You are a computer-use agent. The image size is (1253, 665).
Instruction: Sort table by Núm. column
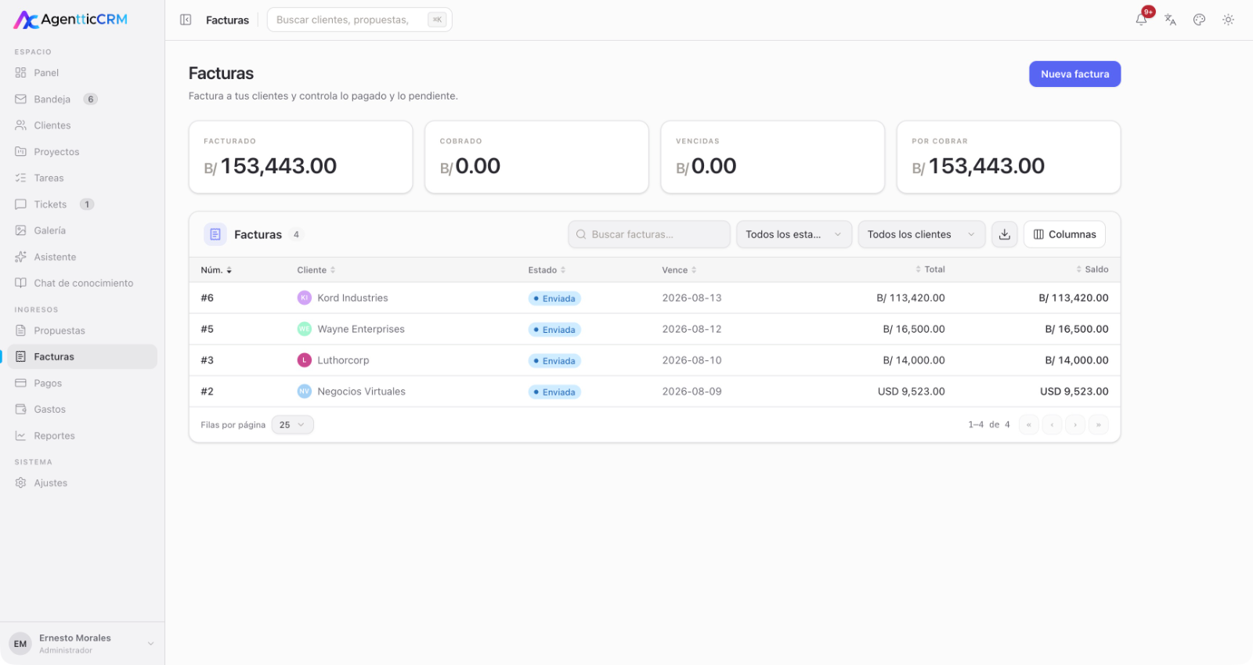216,270
